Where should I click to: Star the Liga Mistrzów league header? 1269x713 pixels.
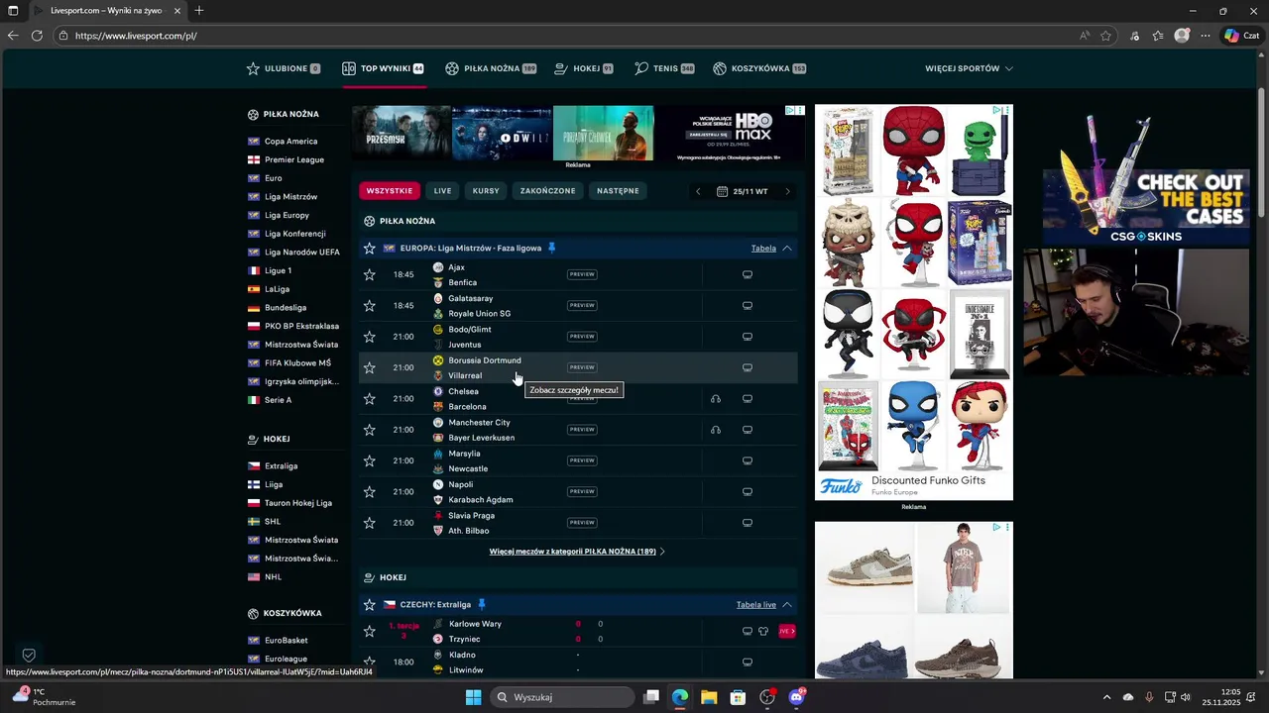coord(370,249)
